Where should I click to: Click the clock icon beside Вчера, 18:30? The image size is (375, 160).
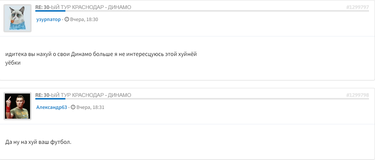67,20
